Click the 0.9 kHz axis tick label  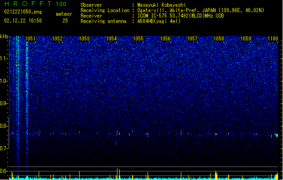pyautogui.click(x=4, y=103)
